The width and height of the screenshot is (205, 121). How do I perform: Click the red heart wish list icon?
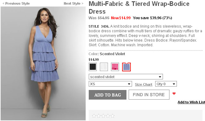tap(174, 94)
